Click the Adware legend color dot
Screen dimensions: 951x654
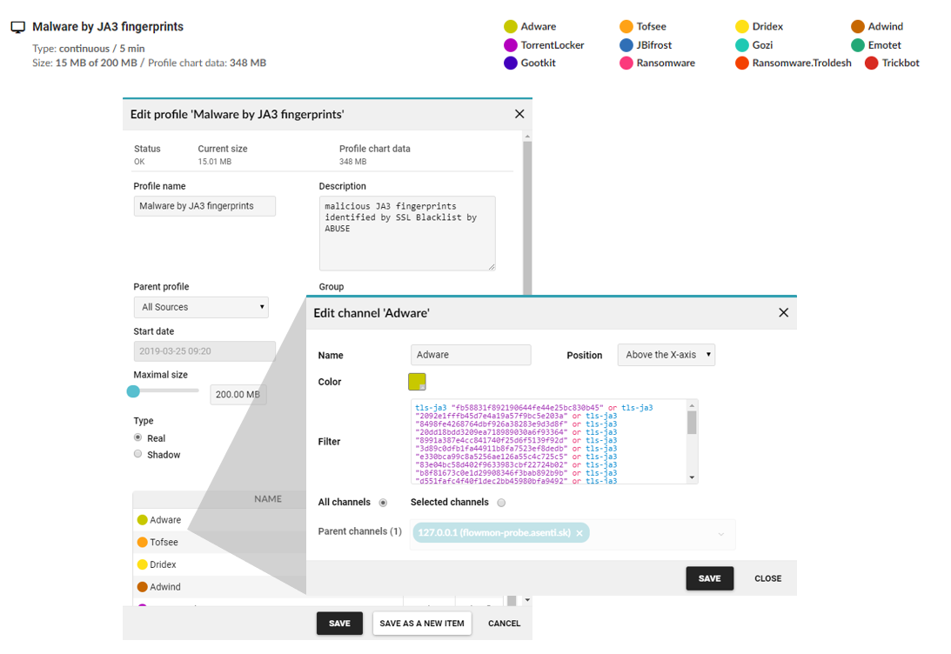click(511, 27)
